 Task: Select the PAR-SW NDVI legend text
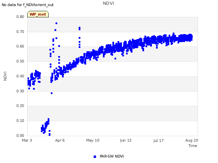pyautogui.click(x=112, y=156)
